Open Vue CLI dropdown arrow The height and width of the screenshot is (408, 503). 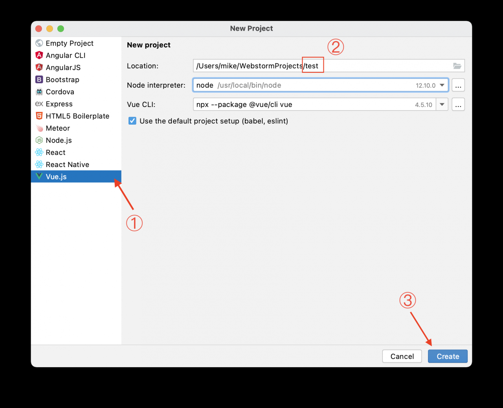[442, 105]
